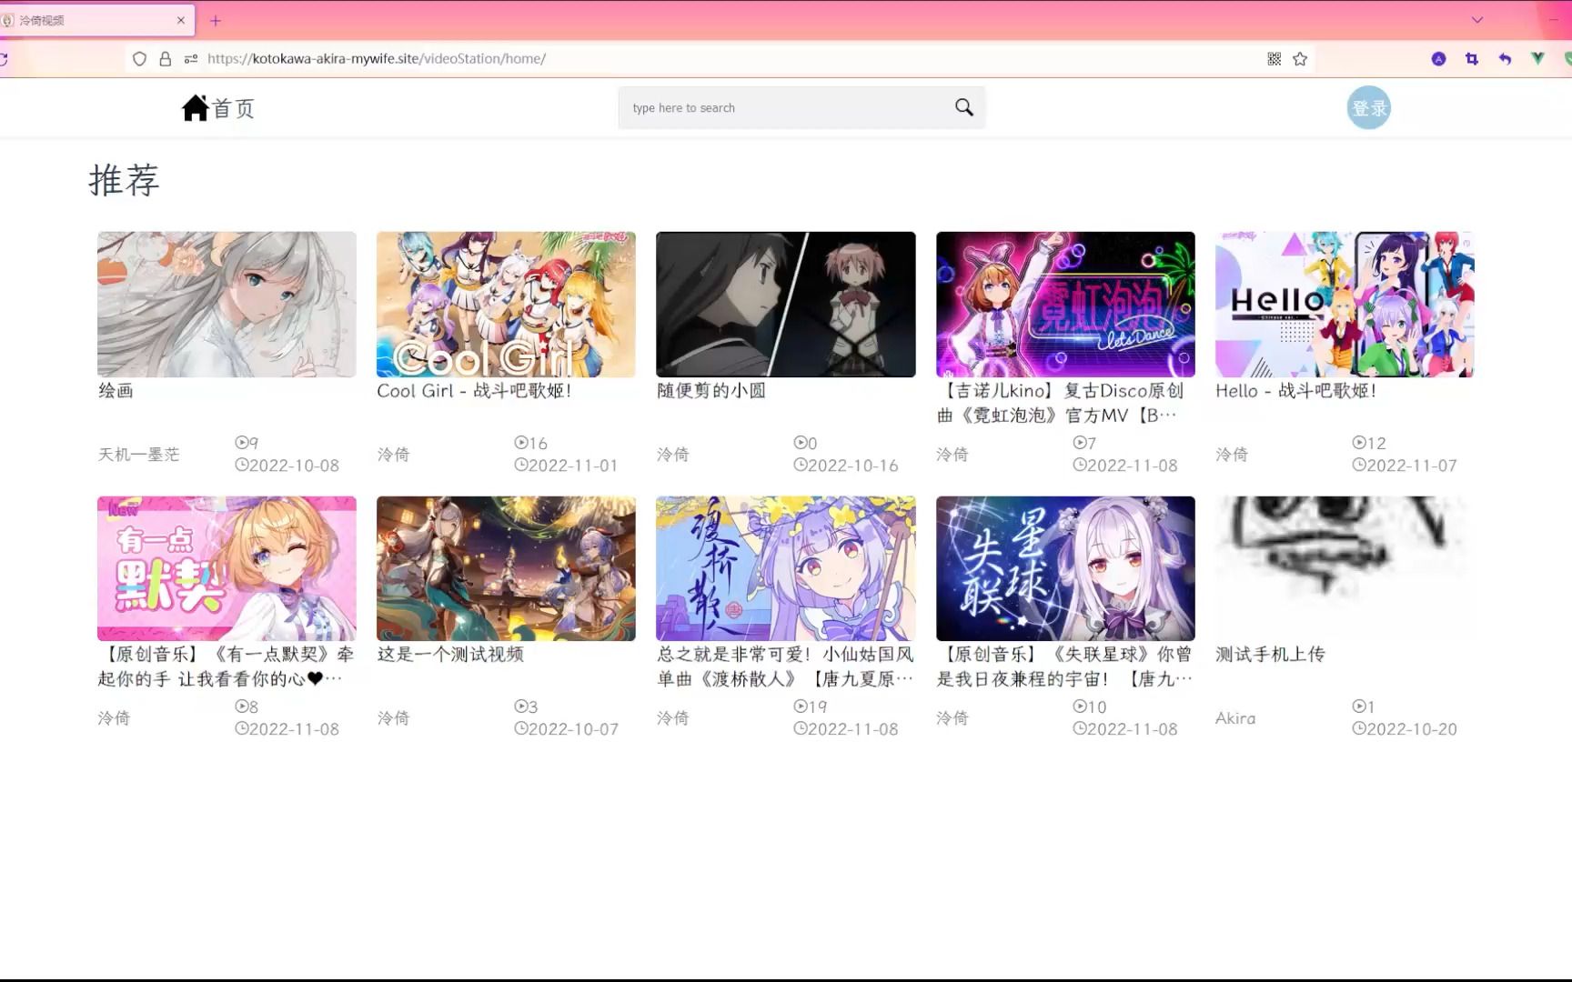Bookmark this page with the star icon
Screen dimensions: 1572x982
[x=1300, y=59]
